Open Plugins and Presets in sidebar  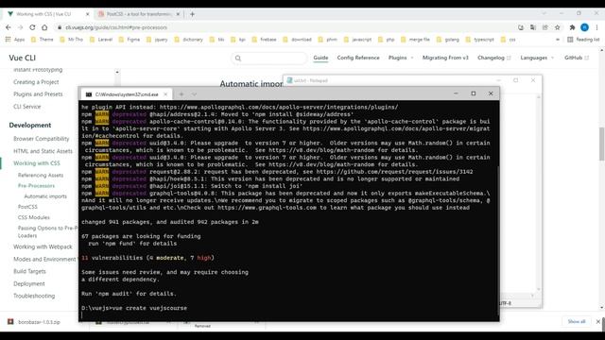[x=38, y=94]
